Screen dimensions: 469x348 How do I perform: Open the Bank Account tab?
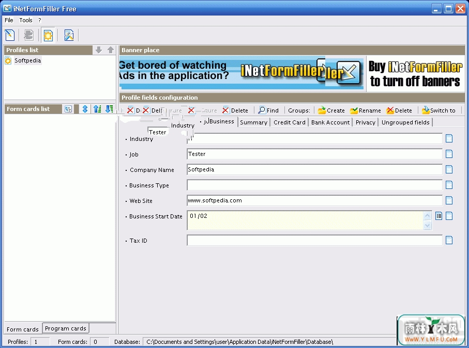tap(330, 122)
